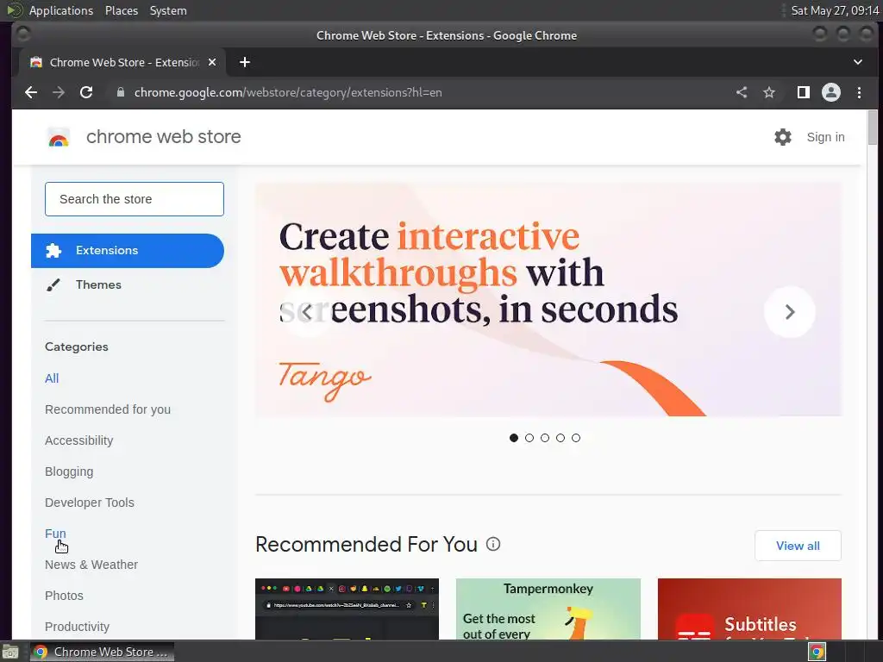The height and width of the screenshot is (662, 883).
Task: Select the fifth carousel dot
Action: [575, 437]
